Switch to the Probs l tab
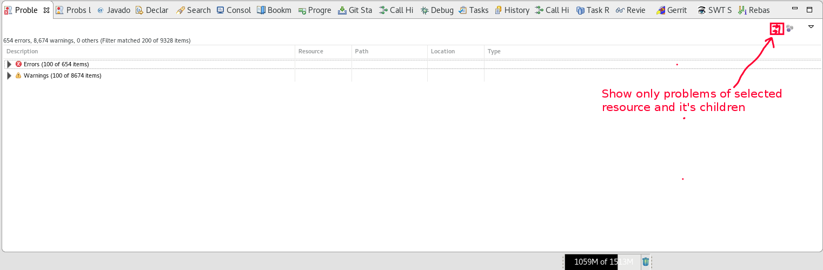The height and width of the screenshot is (270, 823). (x=73, y=10)
